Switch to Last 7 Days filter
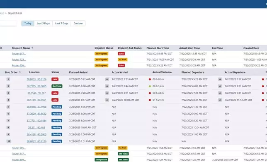 click(62, 24)
